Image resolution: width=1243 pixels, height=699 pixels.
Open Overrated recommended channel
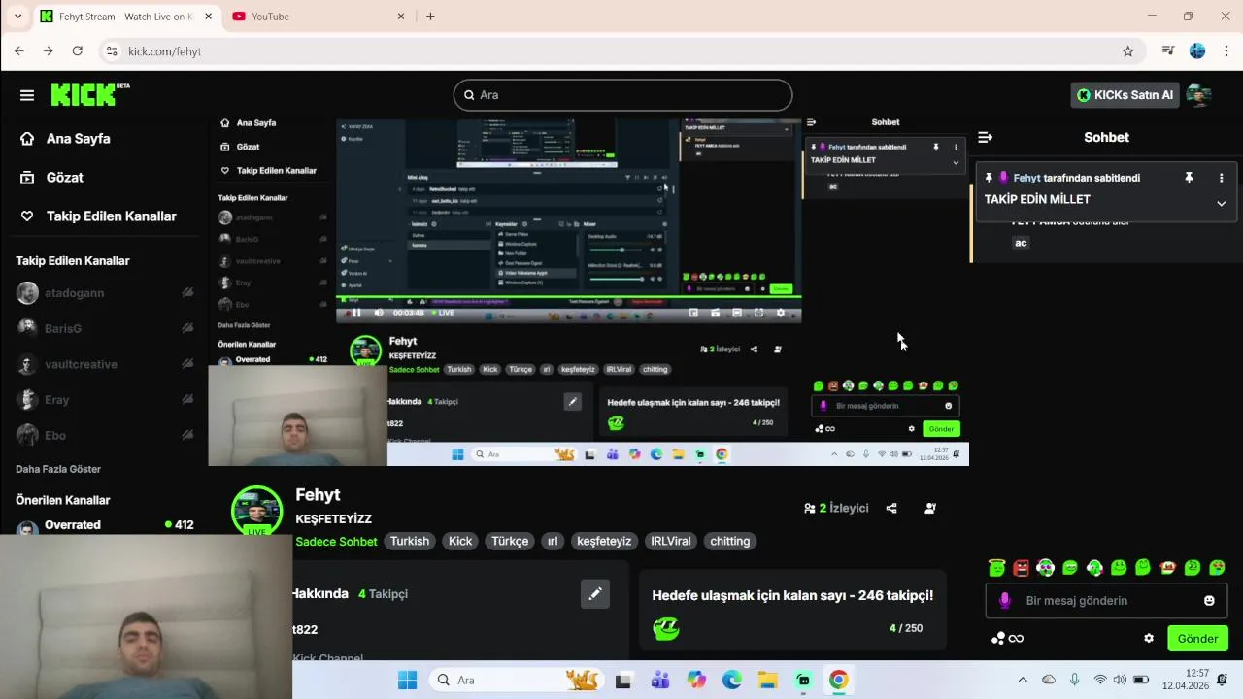point(105,525)
